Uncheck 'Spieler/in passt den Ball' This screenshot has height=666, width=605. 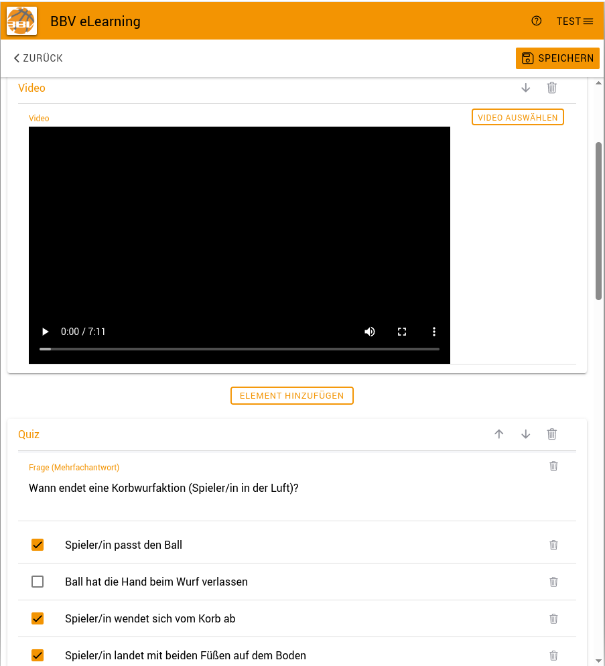38,545
